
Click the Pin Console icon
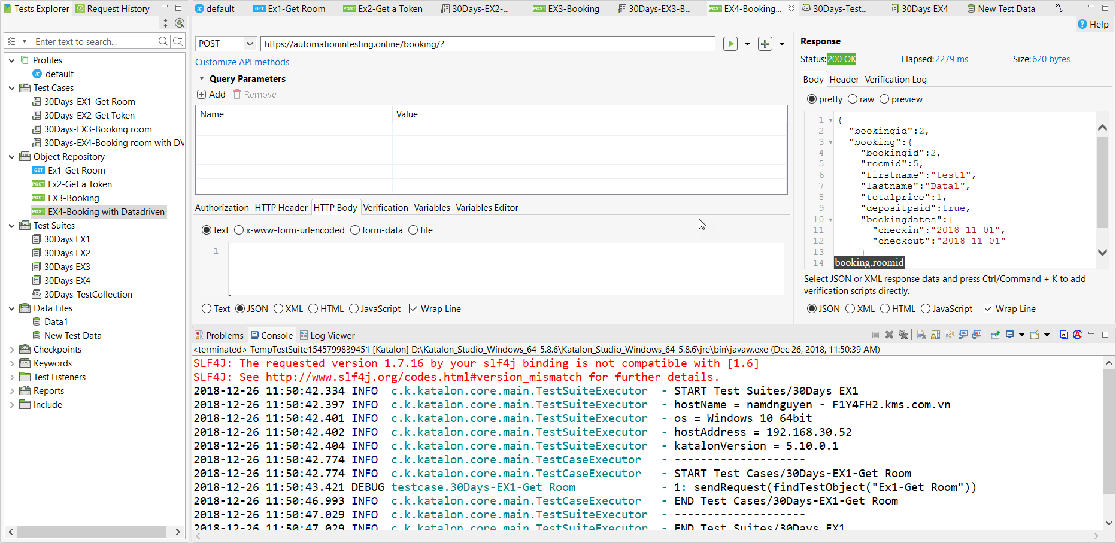tap(995, 335)
